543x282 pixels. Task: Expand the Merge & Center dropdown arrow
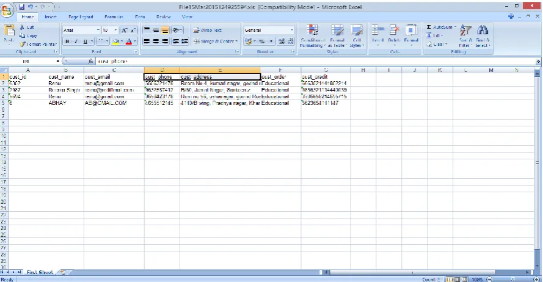[236, 42]
